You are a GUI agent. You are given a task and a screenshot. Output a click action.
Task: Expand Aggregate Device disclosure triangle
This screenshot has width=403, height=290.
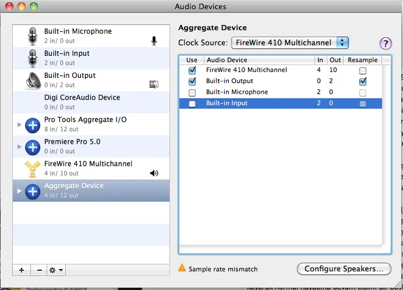coord(19,191)
